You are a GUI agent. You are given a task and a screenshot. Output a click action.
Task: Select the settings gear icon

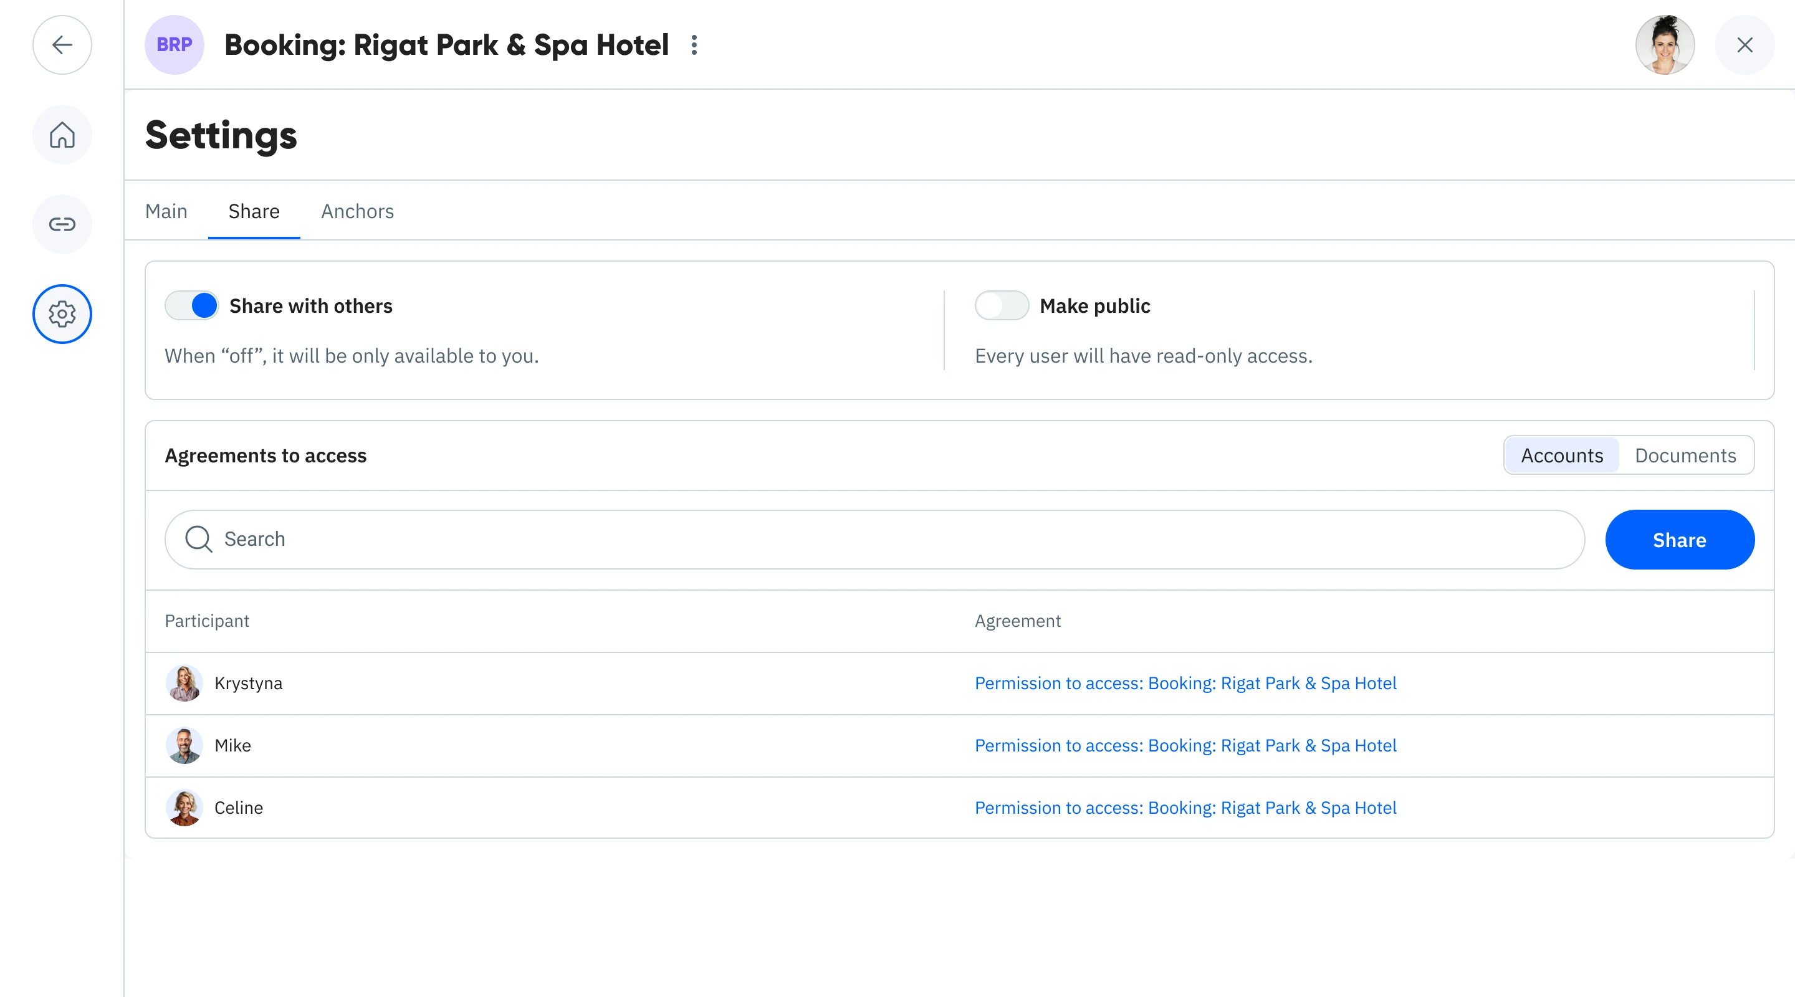click(62, 314)
